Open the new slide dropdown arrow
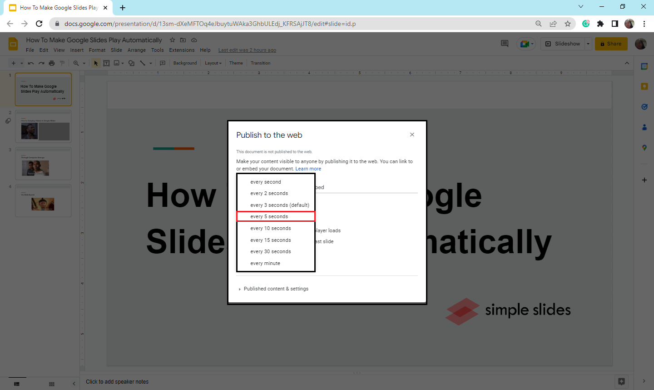 point(21,63)
